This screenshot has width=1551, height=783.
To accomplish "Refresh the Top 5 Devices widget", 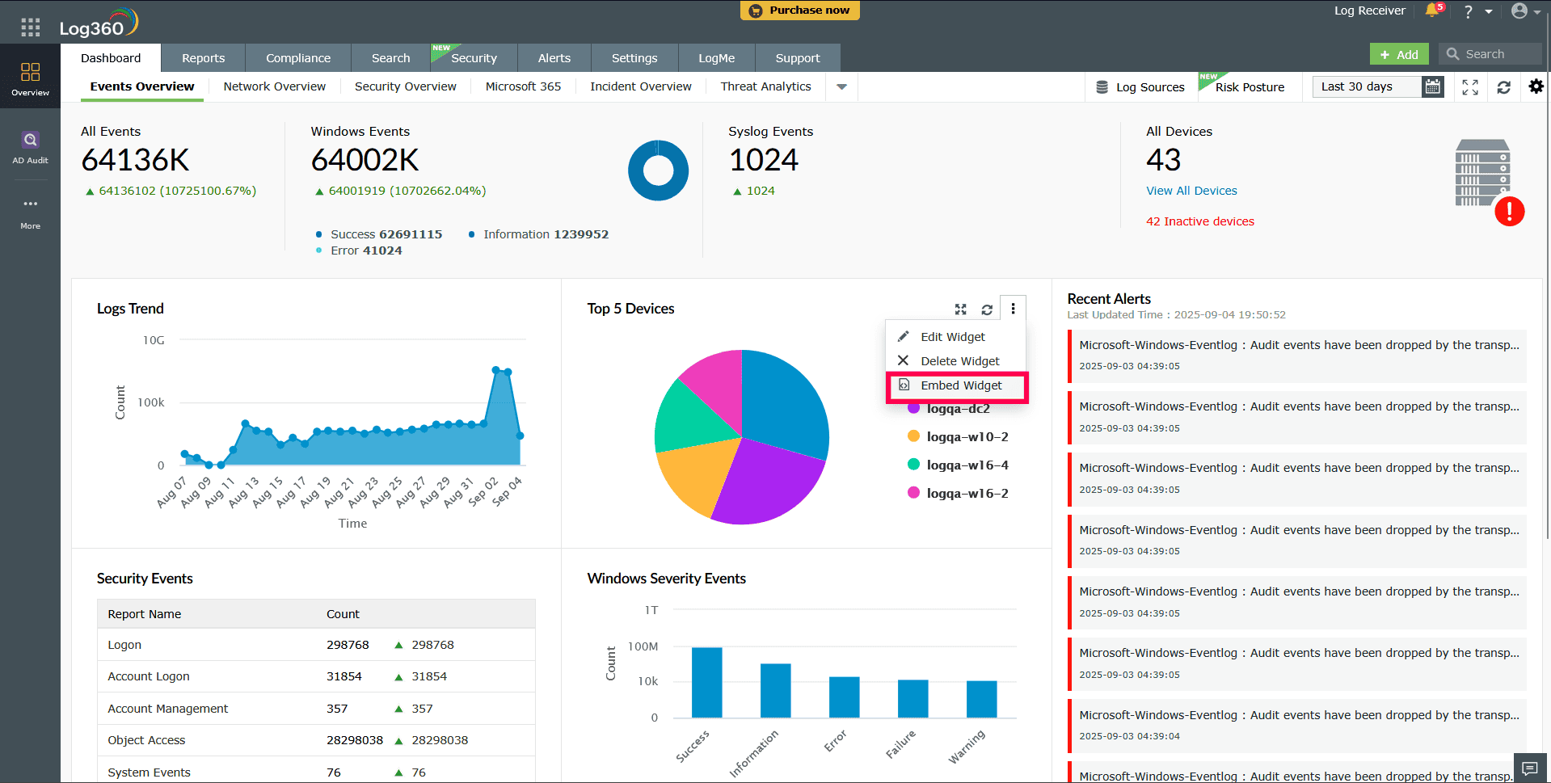I will tap(987, 309).
